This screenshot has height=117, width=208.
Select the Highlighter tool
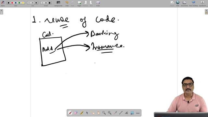click(82, 113)
